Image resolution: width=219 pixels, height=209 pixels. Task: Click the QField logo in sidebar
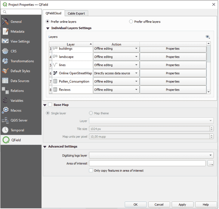pos(6,140)
